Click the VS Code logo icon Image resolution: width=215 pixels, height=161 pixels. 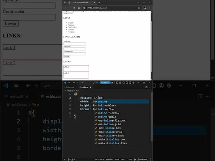coord(64,83)
